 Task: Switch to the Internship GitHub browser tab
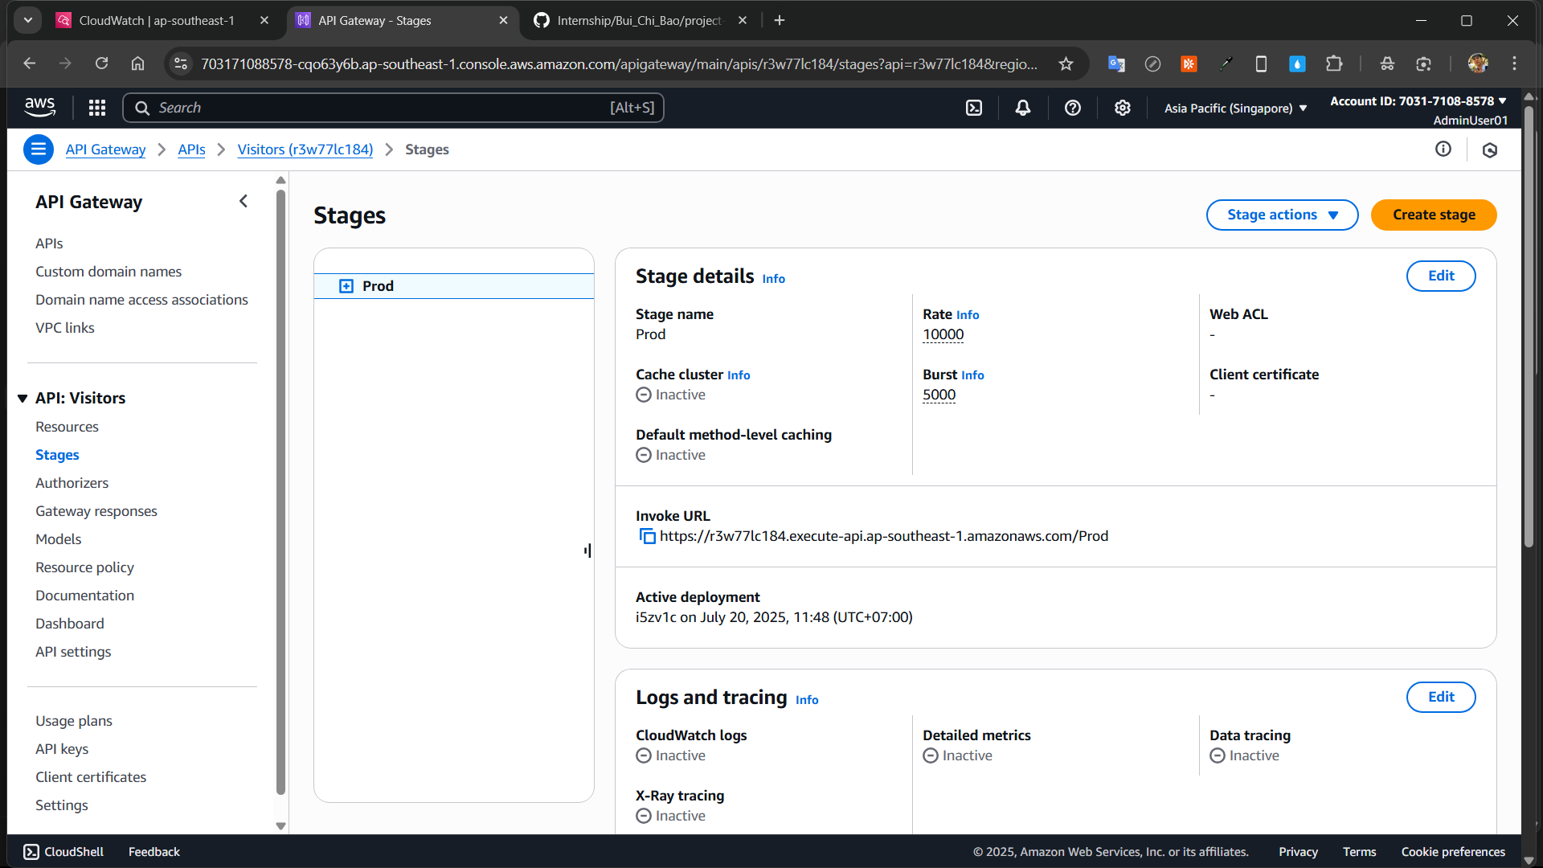click(640, 20)
